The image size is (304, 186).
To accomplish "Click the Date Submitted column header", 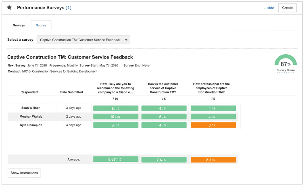I will 71,92.
